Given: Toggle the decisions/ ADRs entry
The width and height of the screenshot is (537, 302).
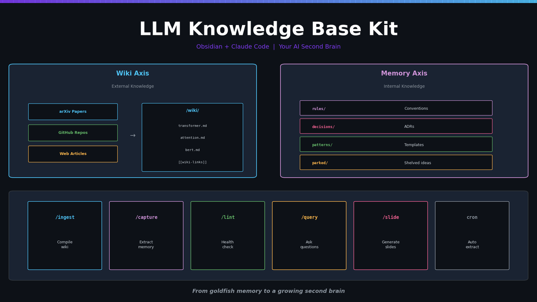Looking at the screenshot, I should [396, 126].
